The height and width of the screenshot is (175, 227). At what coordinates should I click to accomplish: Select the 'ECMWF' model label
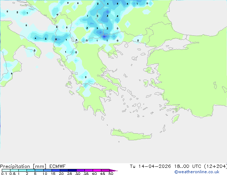[57, 166]
